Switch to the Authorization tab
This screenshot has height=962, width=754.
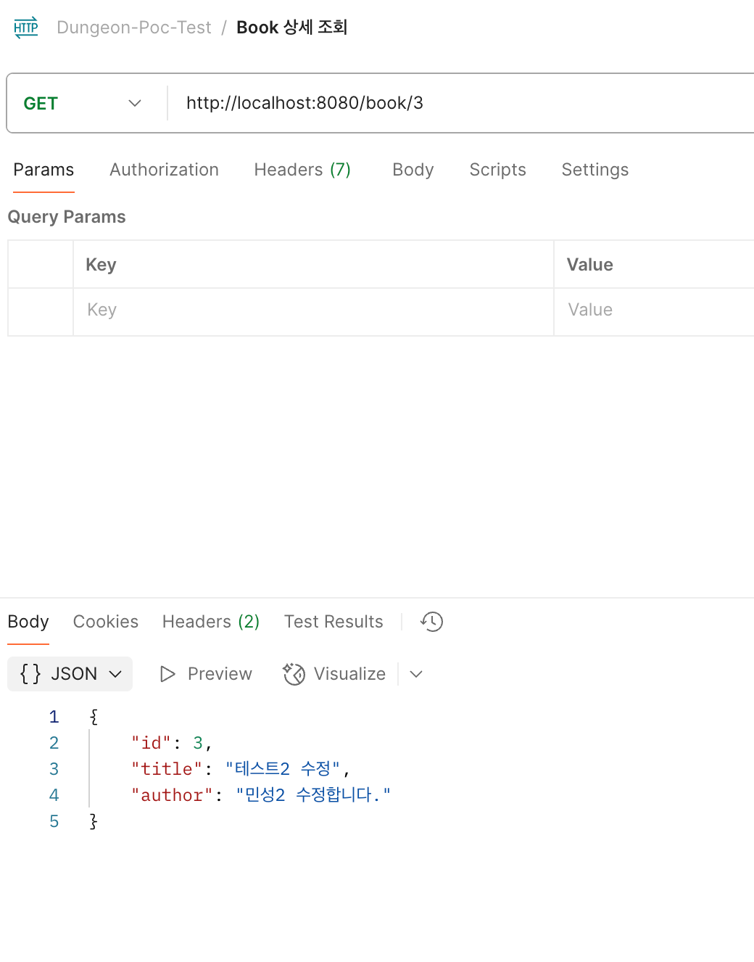coord(164,170)
